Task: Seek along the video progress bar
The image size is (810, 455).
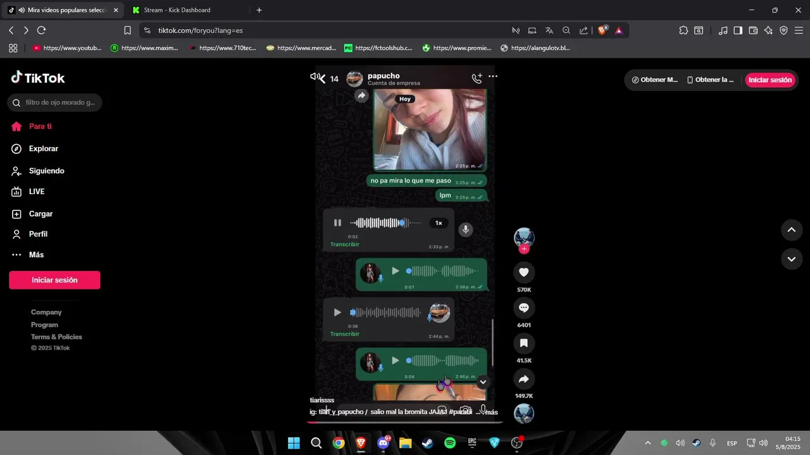Action: coord(405,422)
